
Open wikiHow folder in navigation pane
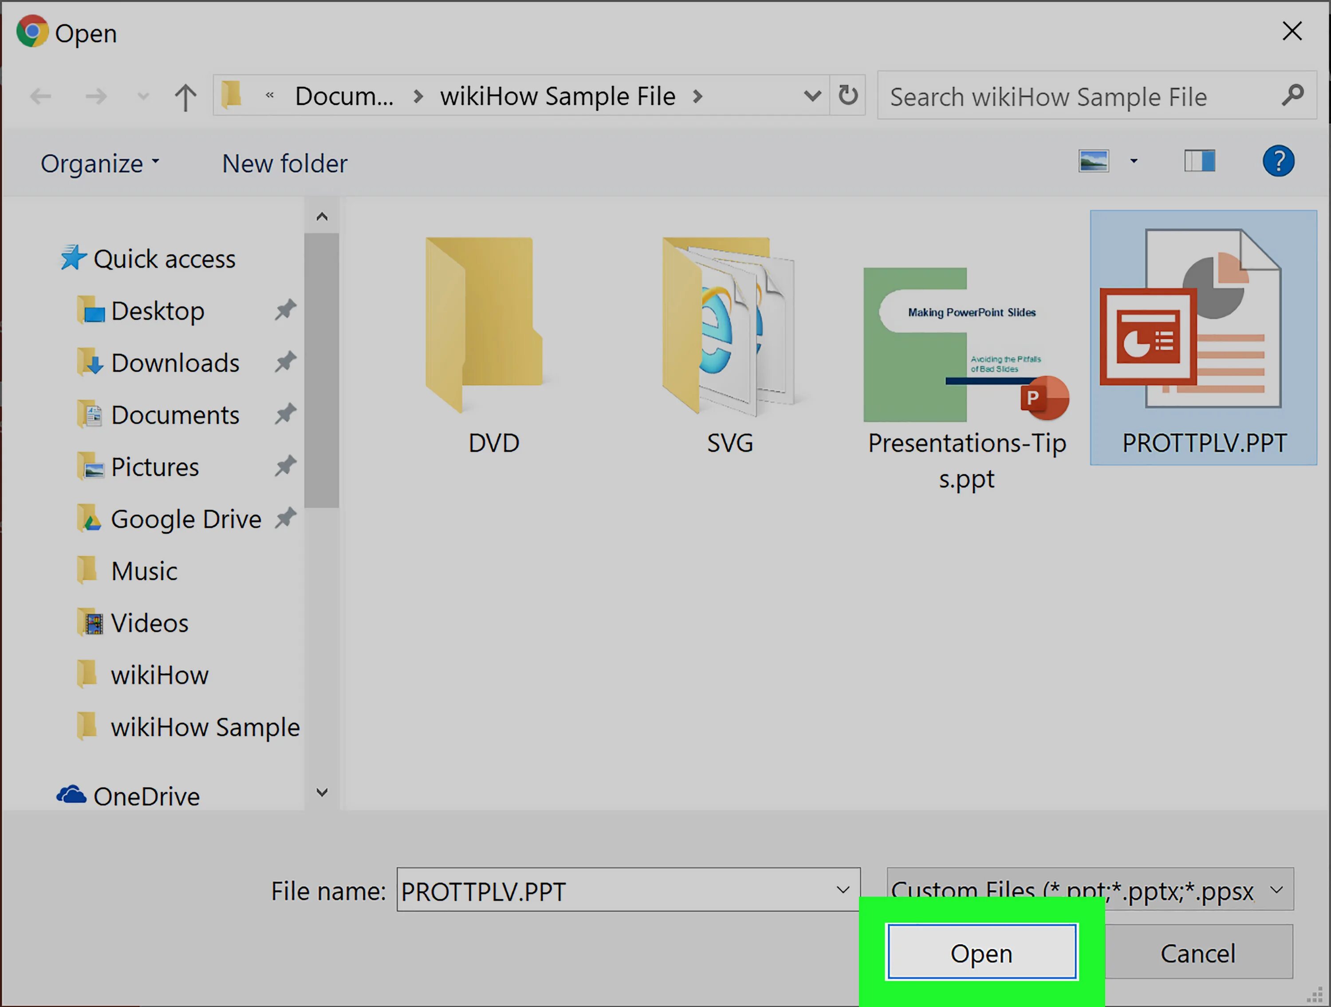[159, 675]
